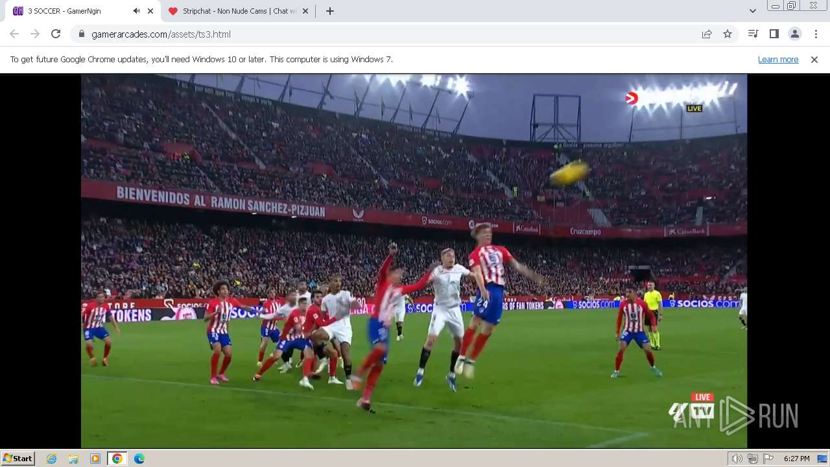Launch Microsoft Edge from the taskbar
830x467 pixels.
pyautogui.click(x=139, y=459)
